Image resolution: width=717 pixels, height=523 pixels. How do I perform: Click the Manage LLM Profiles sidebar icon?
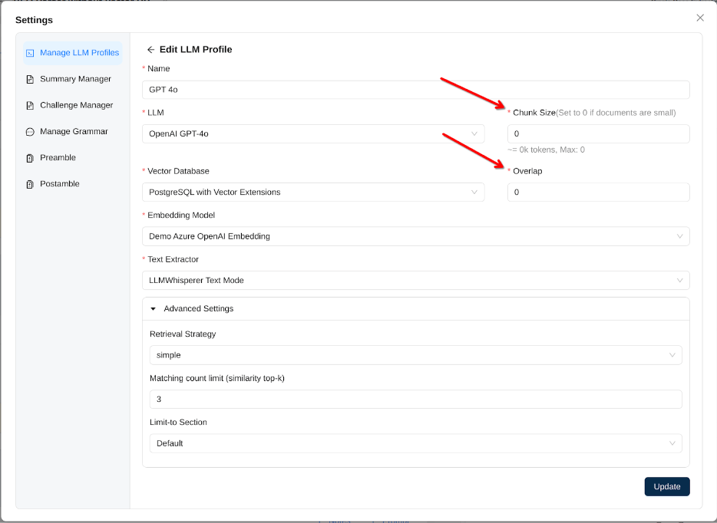[x=30, y=53]
